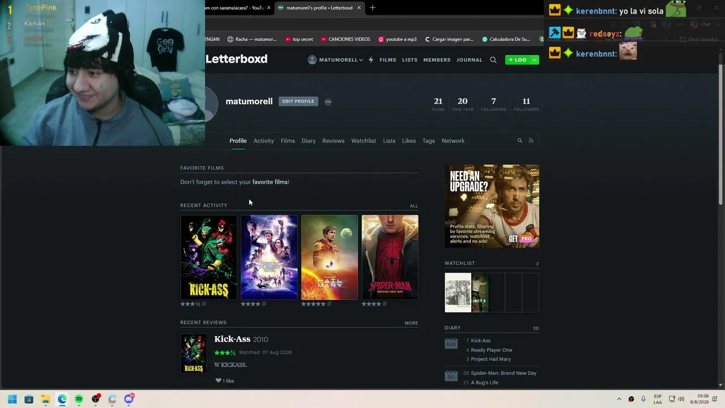725x408 pixels.
Task: Close the YouTube browser tab
Action: pos(268,8)
